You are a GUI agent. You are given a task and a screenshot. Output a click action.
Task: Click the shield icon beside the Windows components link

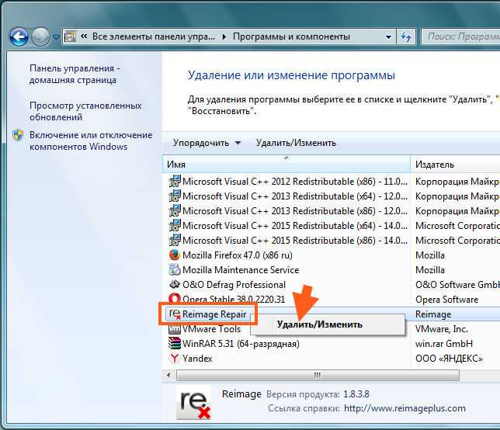point(18,135)
